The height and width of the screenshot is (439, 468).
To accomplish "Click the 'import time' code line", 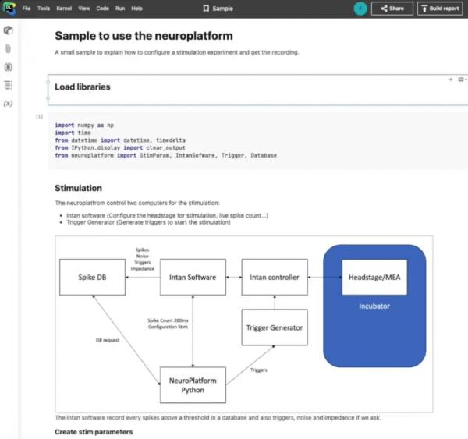I will (x=73, y=133).
